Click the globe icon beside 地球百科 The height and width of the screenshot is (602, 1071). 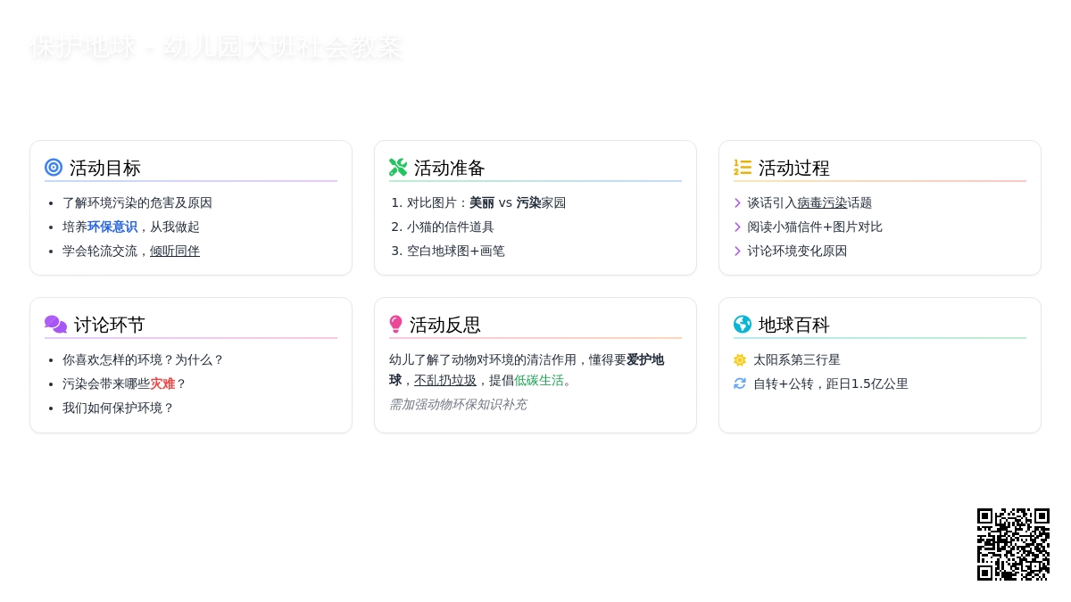click(x=743, y=325)
